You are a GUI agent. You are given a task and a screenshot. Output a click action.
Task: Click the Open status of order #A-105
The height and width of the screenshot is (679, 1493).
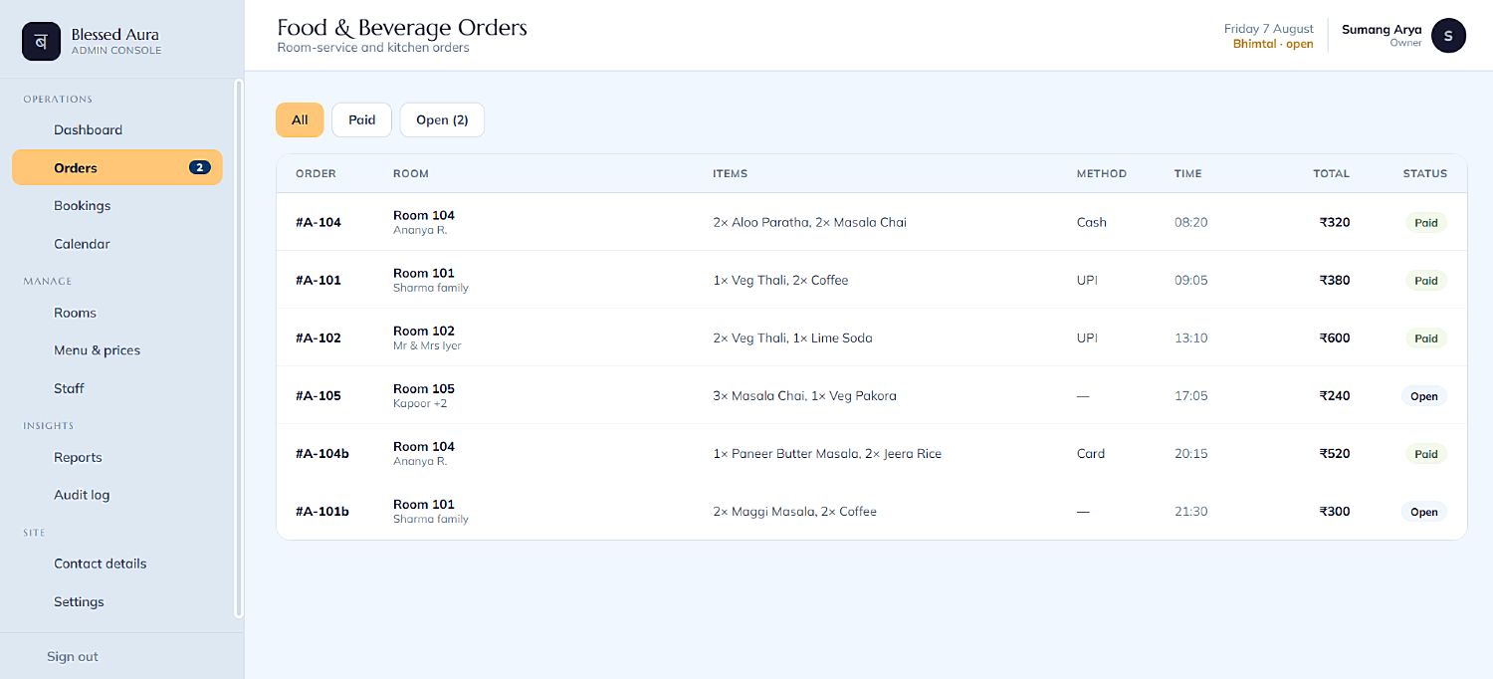1424,396
